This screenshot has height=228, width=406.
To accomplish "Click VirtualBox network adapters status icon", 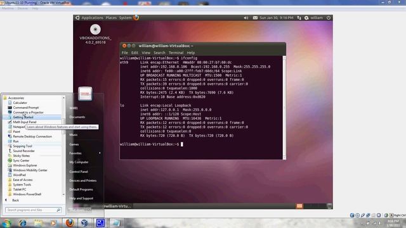I will coord(368,215).
